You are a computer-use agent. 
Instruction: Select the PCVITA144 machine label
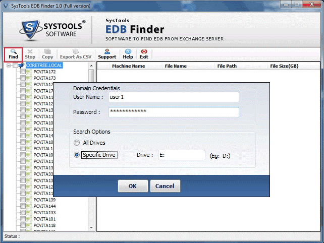tap(44, 206)
